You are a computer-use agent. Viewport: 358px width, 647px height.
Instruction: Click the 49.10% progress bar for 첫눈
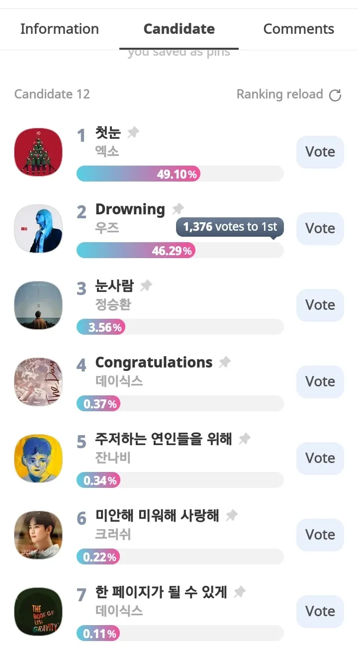180,174
